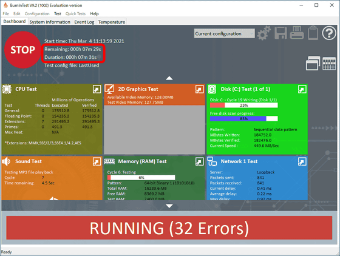Pop out the Network 1 Test window
The image size is (340, 256).
[302, 161]
